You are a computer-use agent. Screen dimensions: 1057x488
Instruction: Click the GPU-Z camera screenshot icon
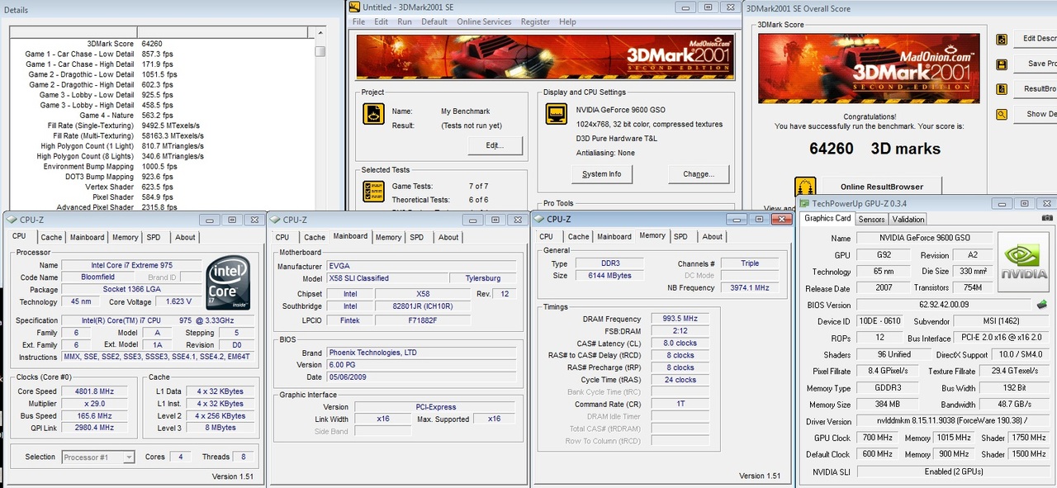coord(1048,218)
